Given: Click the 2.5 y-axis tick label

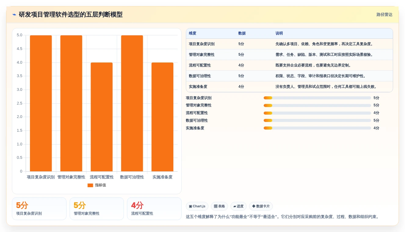Looking at the screenshot, I should pyautogui.click(x=20, y=103).
